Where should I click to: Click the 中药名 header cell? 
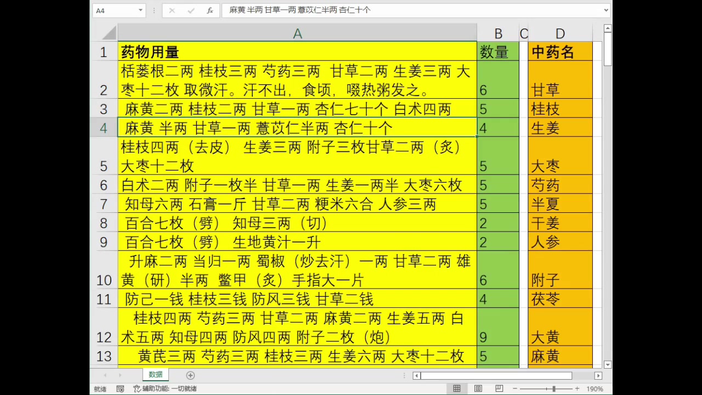[560, 52]
